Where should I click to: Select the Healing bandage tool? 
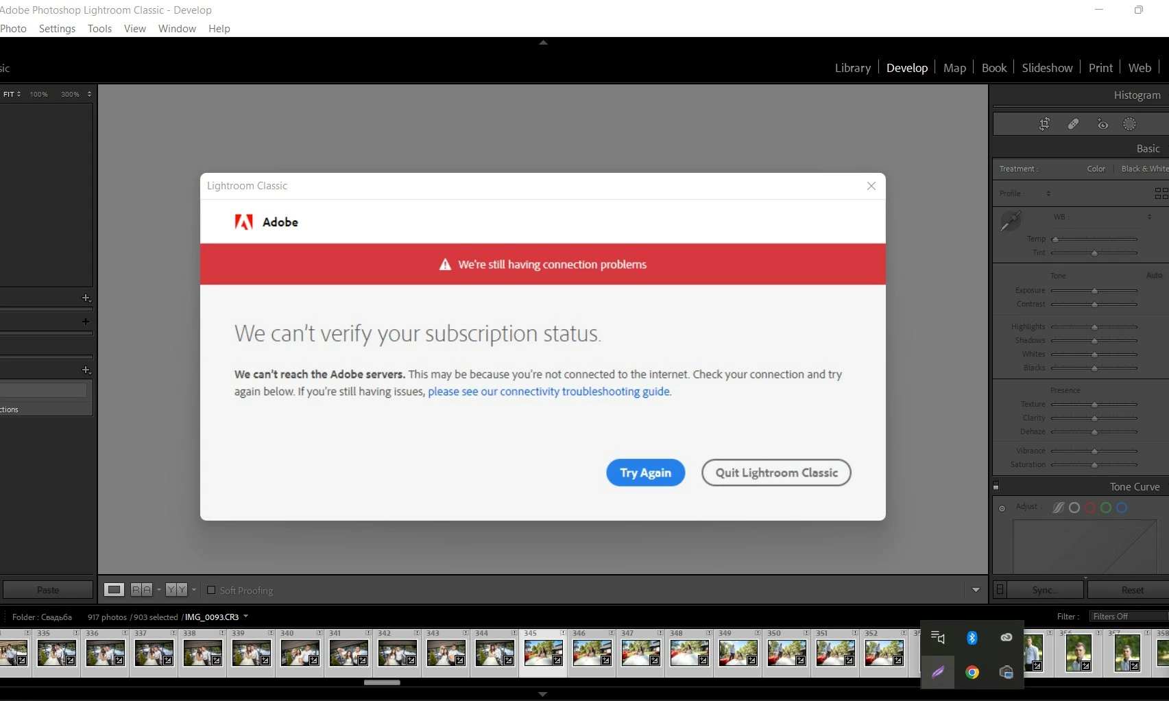(1073, 124)
